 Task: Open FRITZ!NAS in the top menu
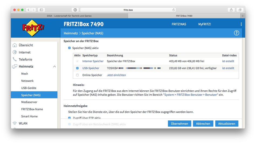179,24
